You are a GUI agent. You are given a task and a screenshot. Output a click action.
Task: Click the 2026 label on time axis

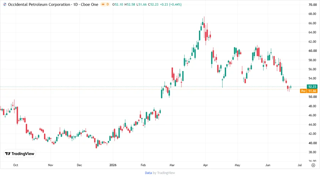tap(113, 165)
